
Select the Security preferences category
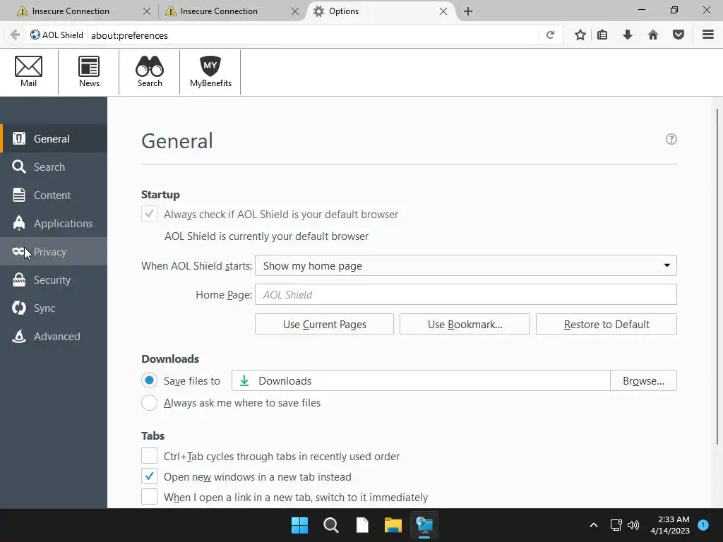[x=54, y=279]
